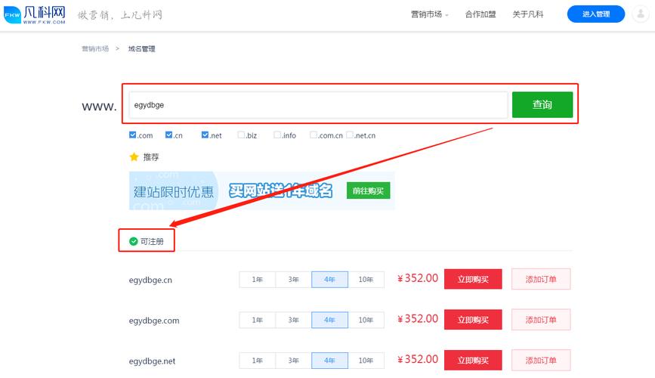The width and height of the screenshot is (655, 378).
Task: Select 3年 for egydbge.cn
Action: [x=293, y=279]
